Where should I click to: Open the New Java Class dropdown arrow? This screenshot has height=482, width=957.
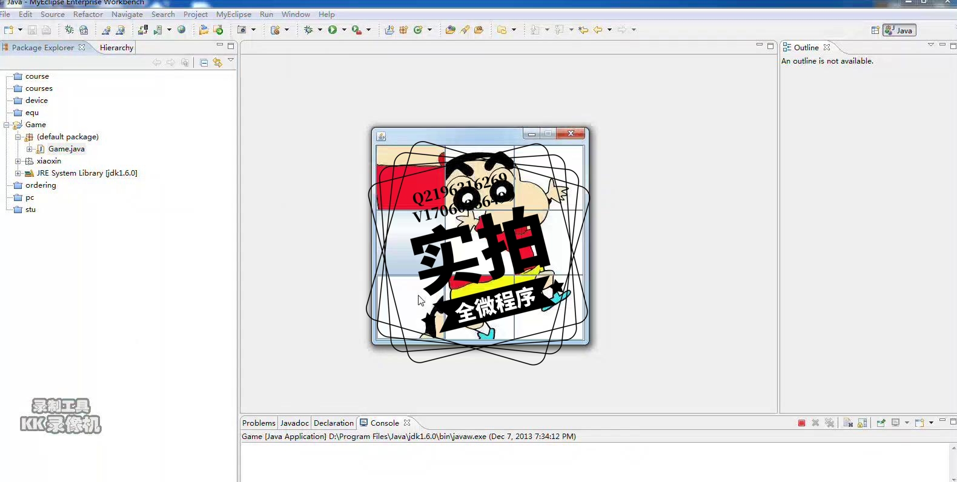coord(430,30)
